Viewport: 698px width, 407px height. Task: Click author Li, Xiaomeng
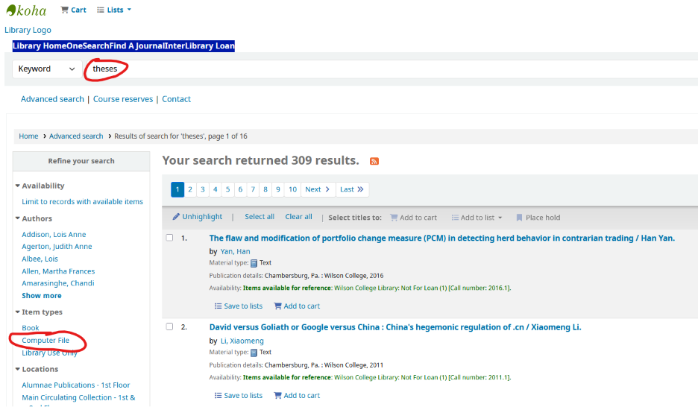click(242, 341)
